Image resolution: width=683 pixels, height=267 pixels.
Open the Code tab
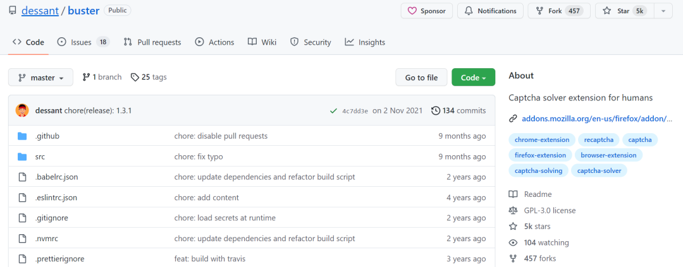pyautogui.click(x=28, y=42)
